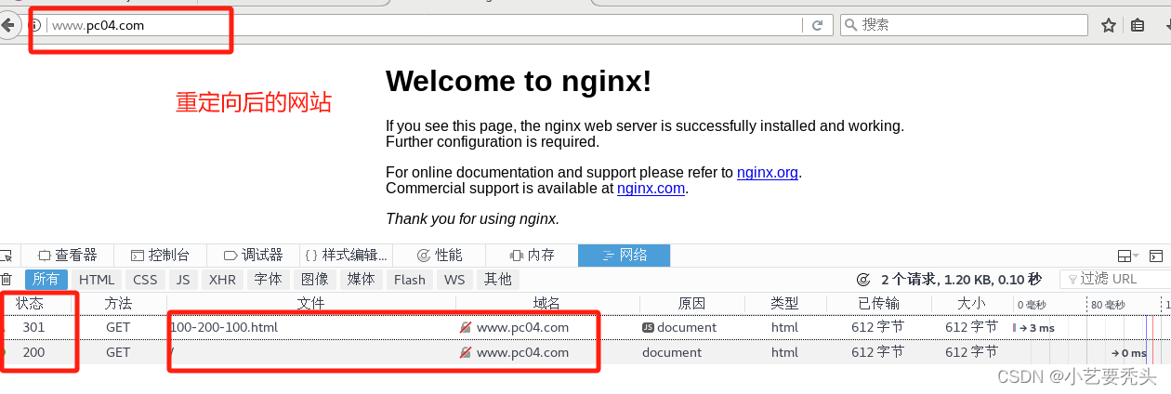Filter requests by JS
The height and width of the screenshot is (394, 1171).
[183, 279]
